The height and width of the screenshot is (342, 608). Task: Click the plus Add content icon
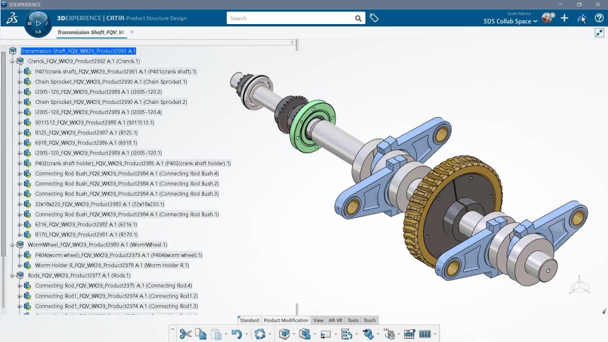(564, 18)
